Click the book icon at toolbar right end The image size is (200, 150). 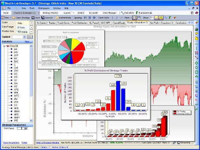(197, 13)
